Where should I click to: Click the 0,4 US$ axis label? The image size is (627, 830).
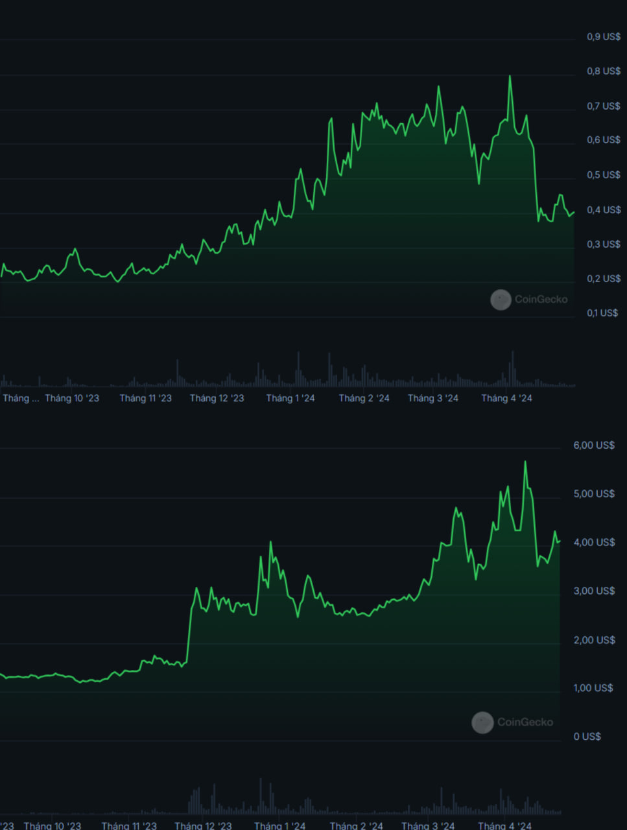604,210
